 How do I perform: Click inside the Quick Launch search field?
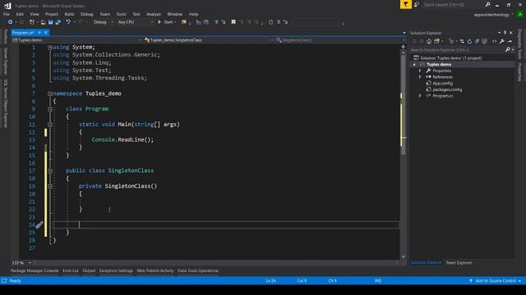[453, 4]
